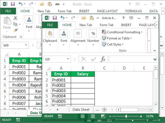Select New Tab in Article 4 ribbon
Viewport: 165px width, 123px height.
coord(86,25)
